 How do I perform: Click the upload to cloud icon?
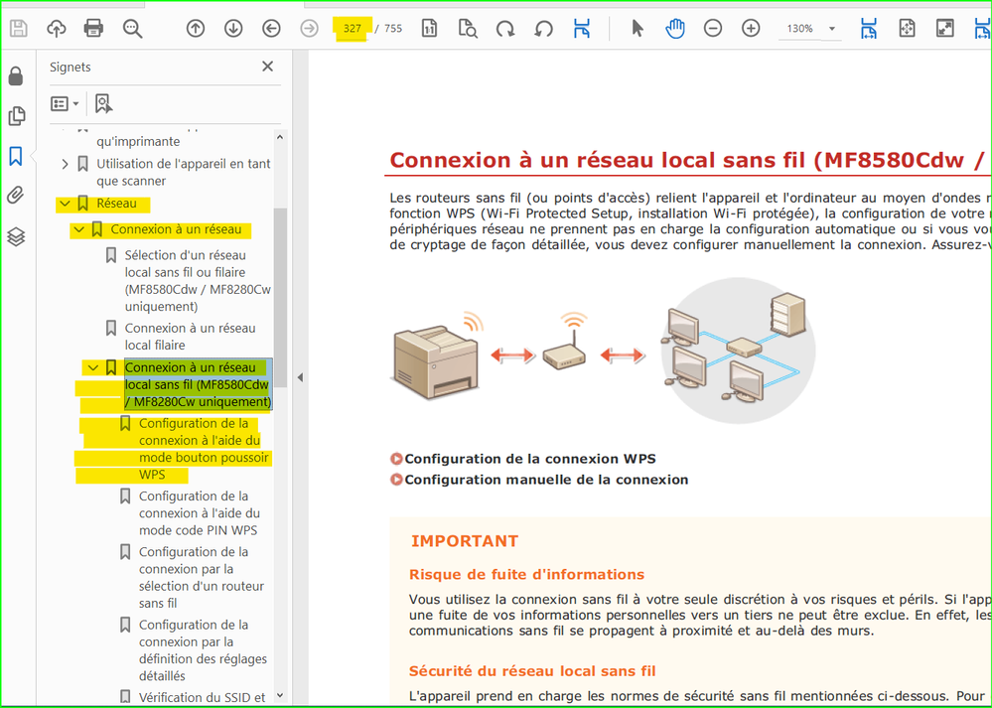click(57, 28)
